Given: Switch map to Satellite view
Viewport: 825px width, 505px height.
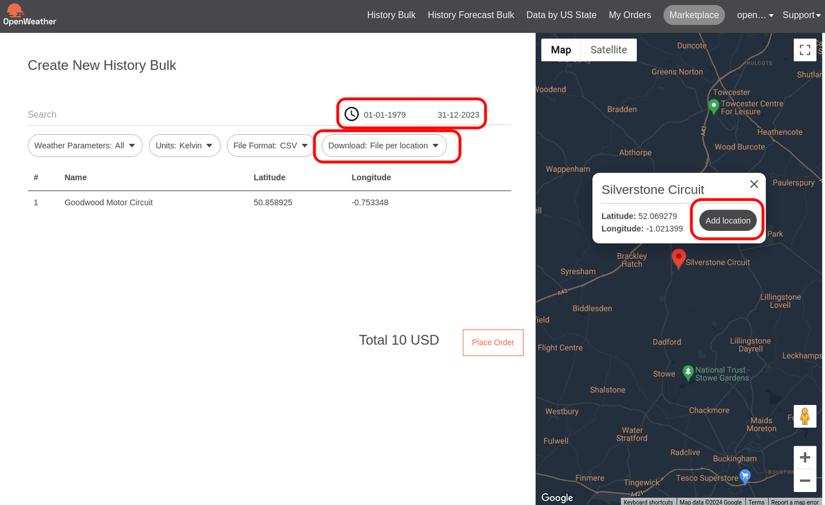Looking at the screenshot, I should [608, 50].
